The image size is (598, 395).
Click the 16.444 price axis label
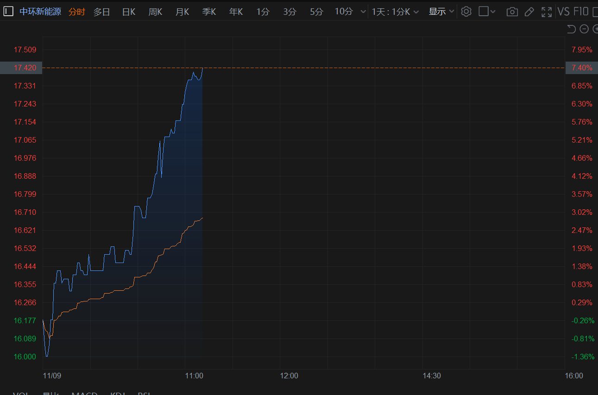pyautogui.click(x=25, y=266)
